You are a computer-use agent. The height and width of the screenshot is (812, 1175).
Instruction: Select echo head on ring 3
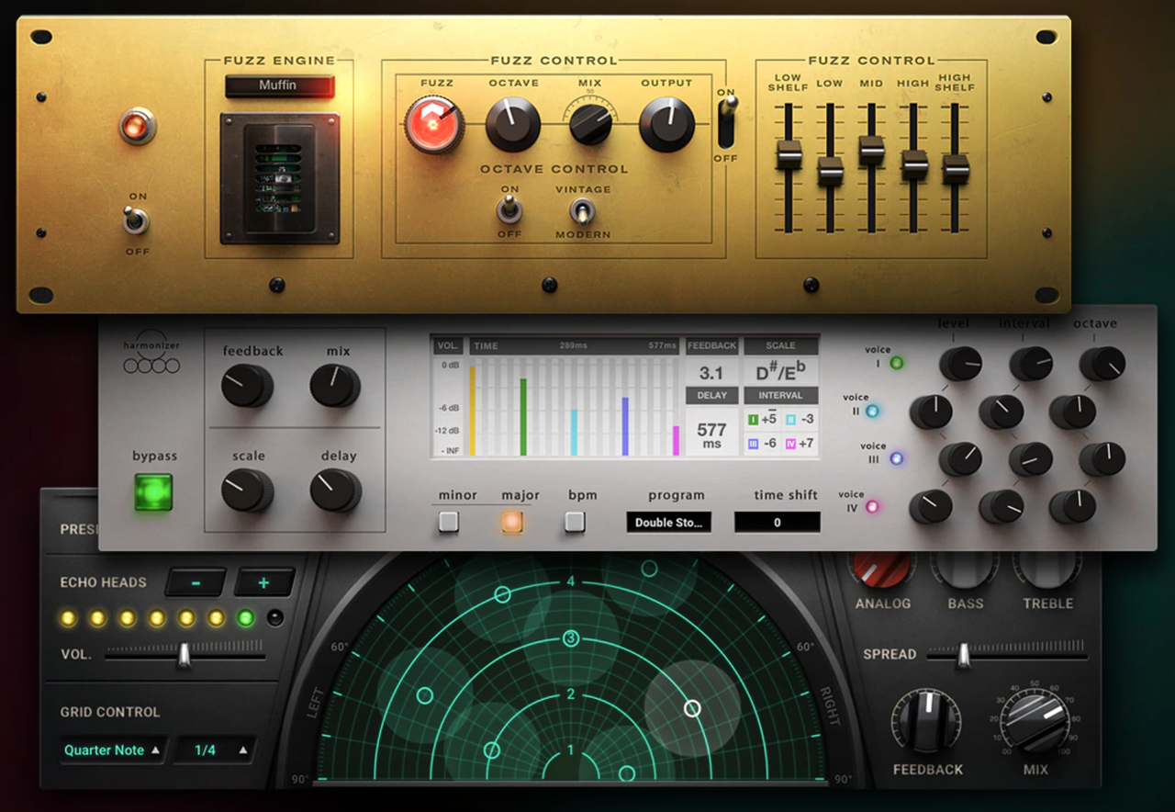(x=571, y=638)
